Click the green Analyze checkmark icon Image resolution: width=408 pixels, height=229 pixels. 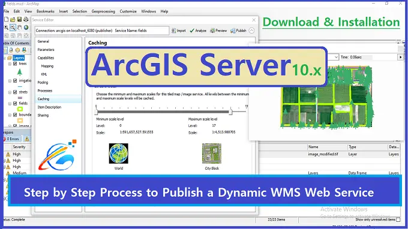192,31
